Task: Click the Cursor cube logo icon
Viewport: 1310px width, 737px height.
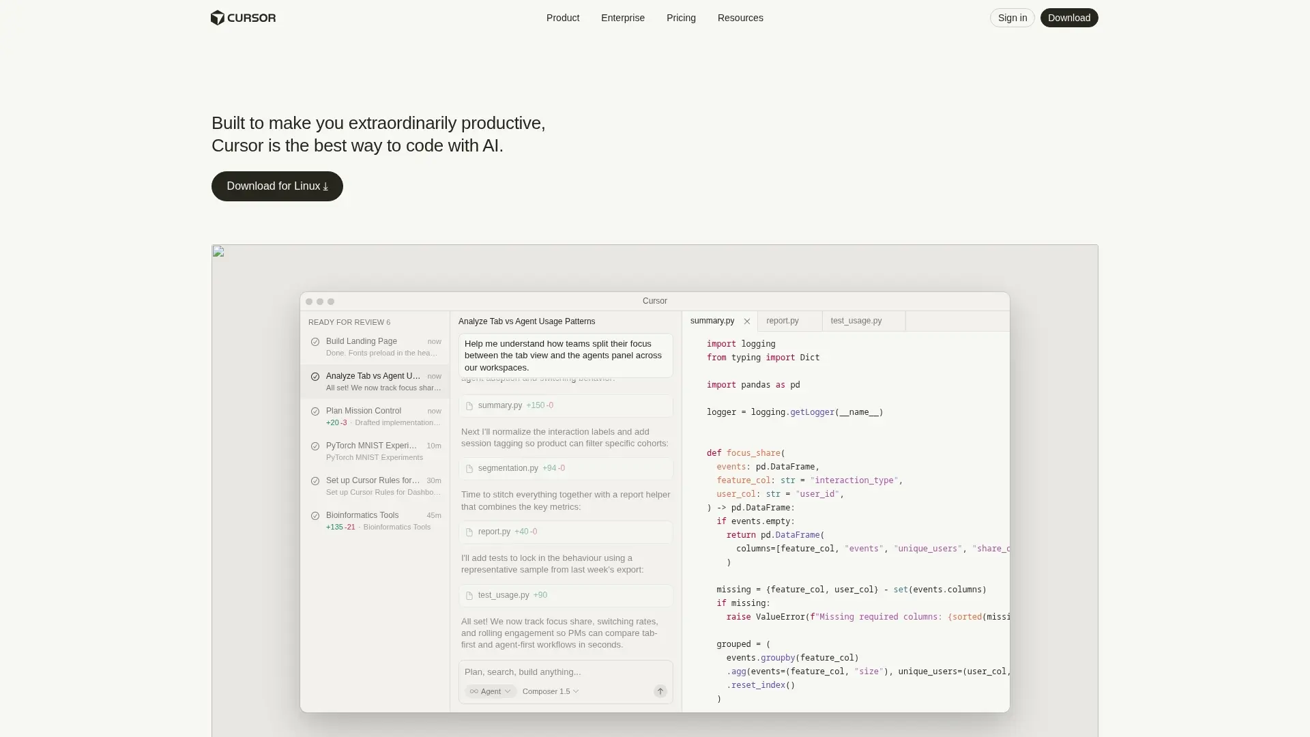Action: pyautogui.click(x=217, y=18)
